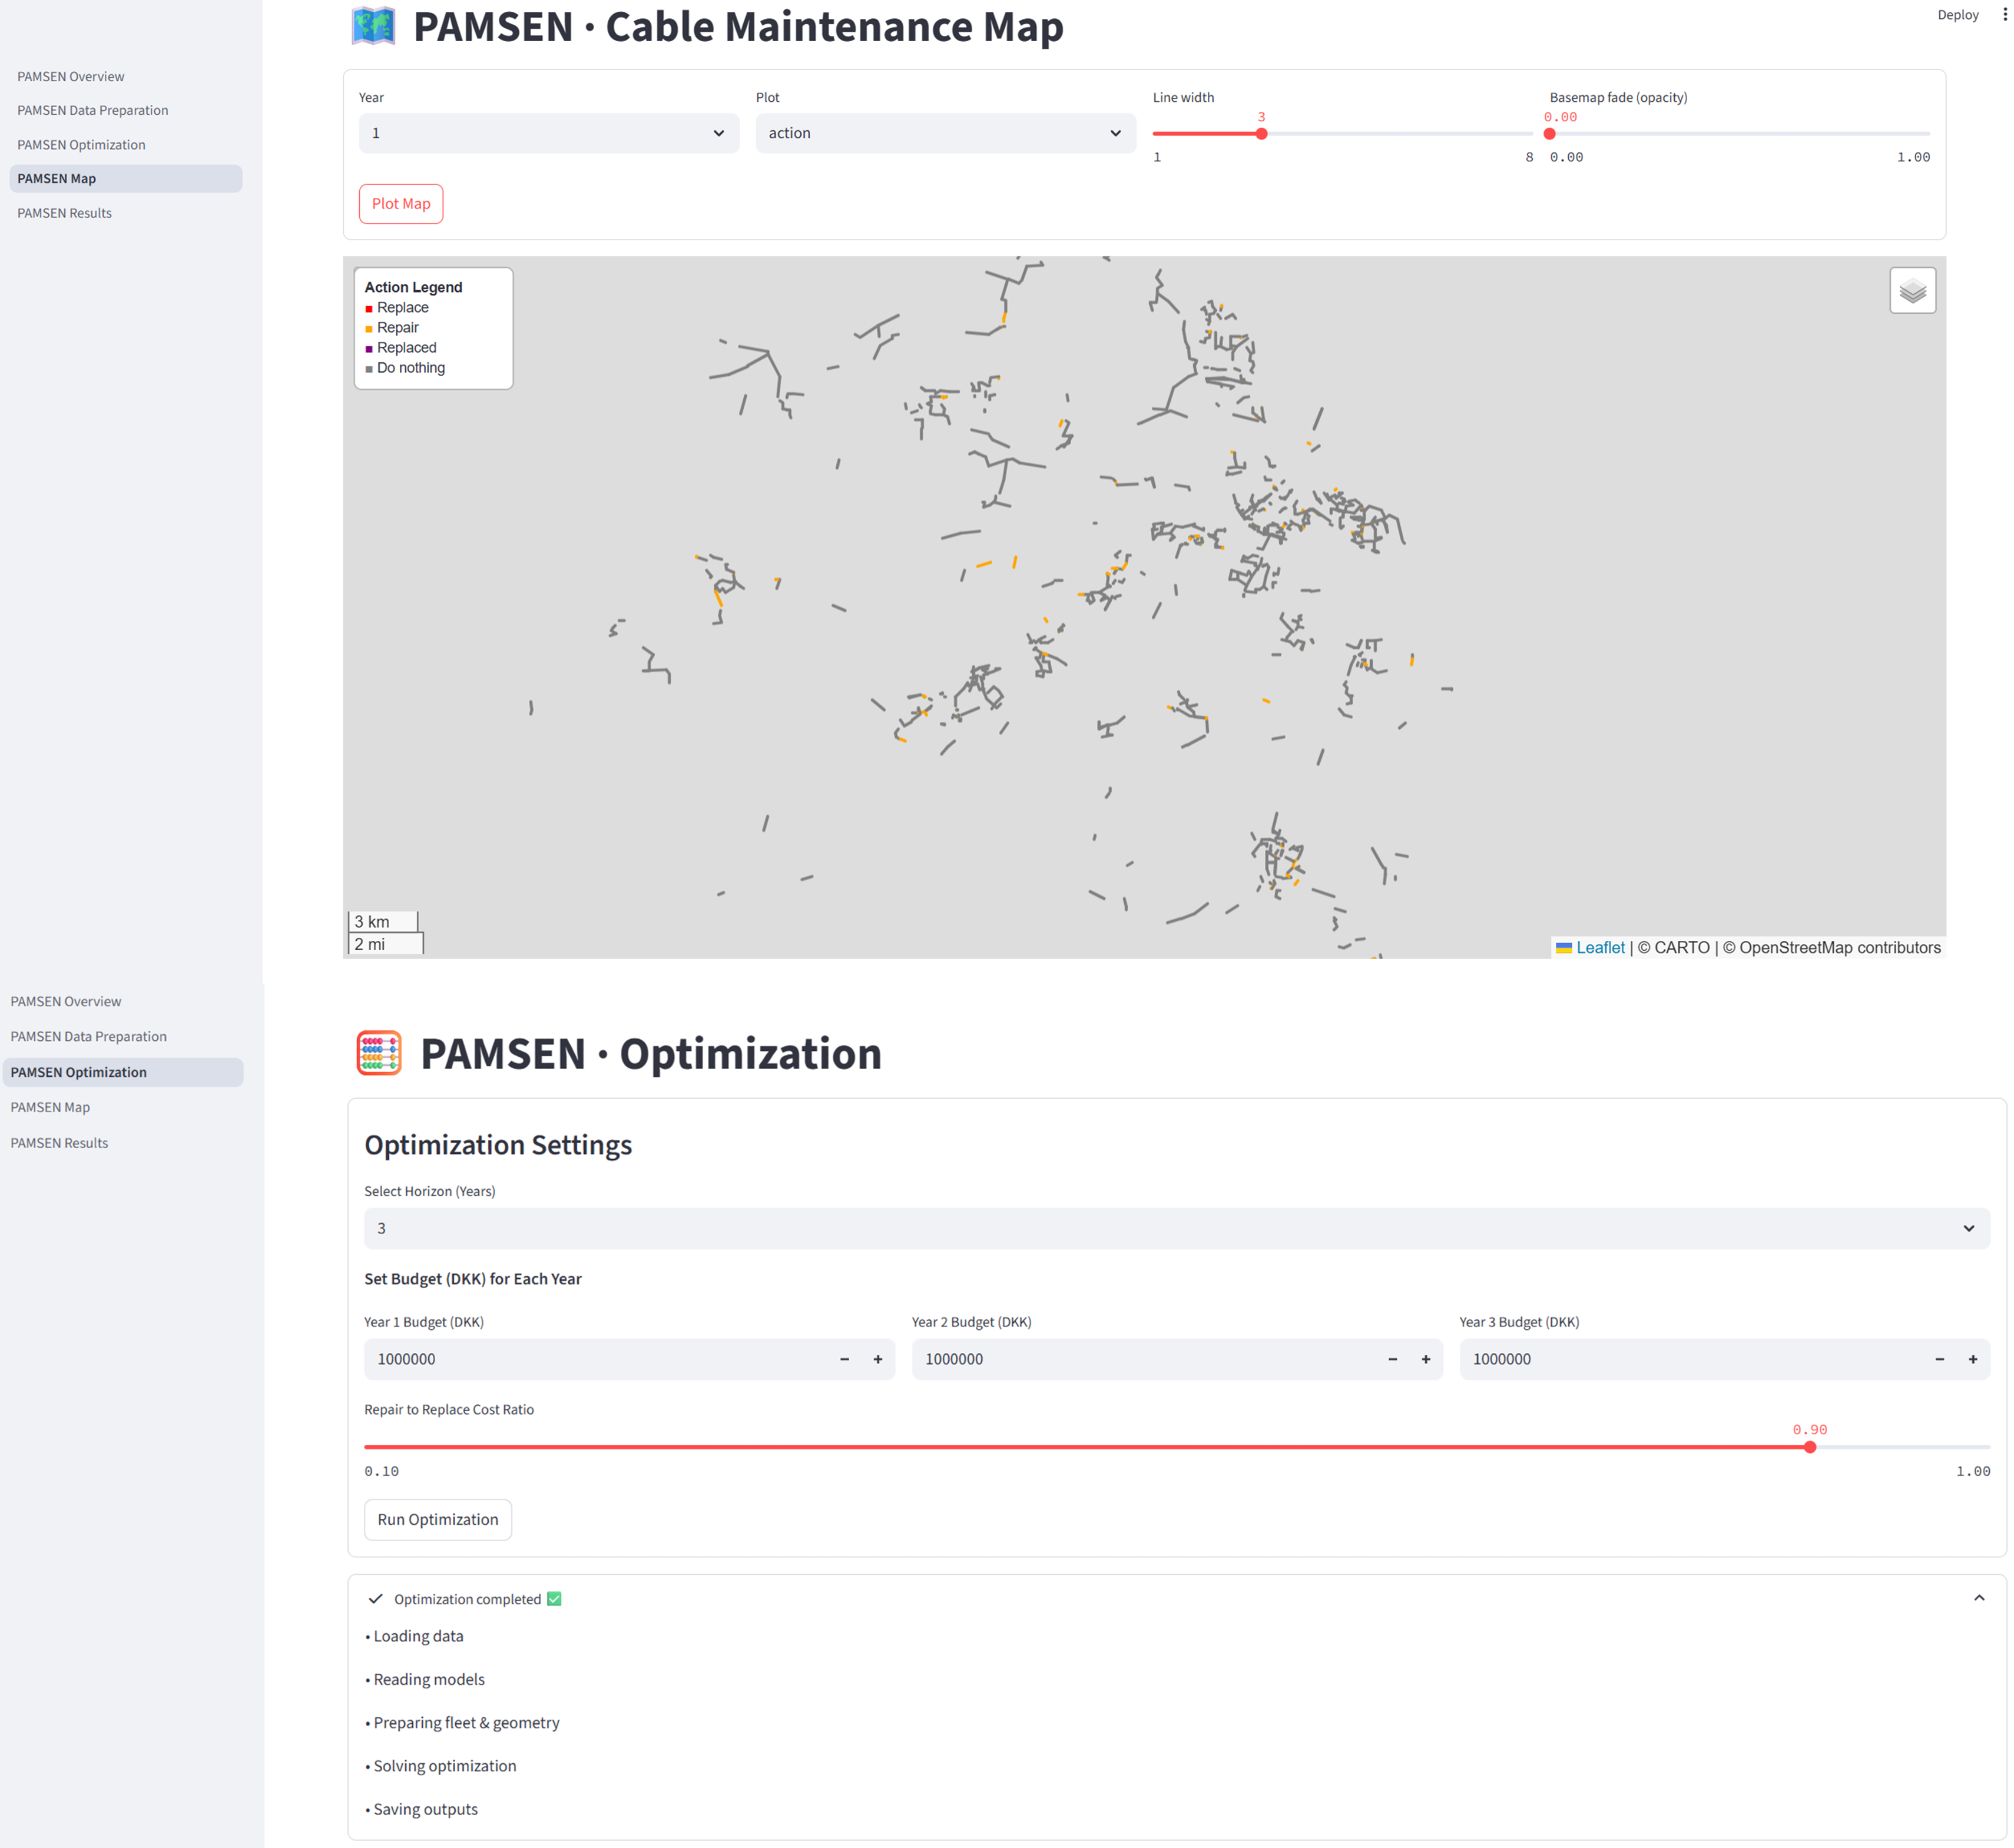Click the Plot Map button
Viewport: 2014px width, 1848px height.
pos(400,204)
